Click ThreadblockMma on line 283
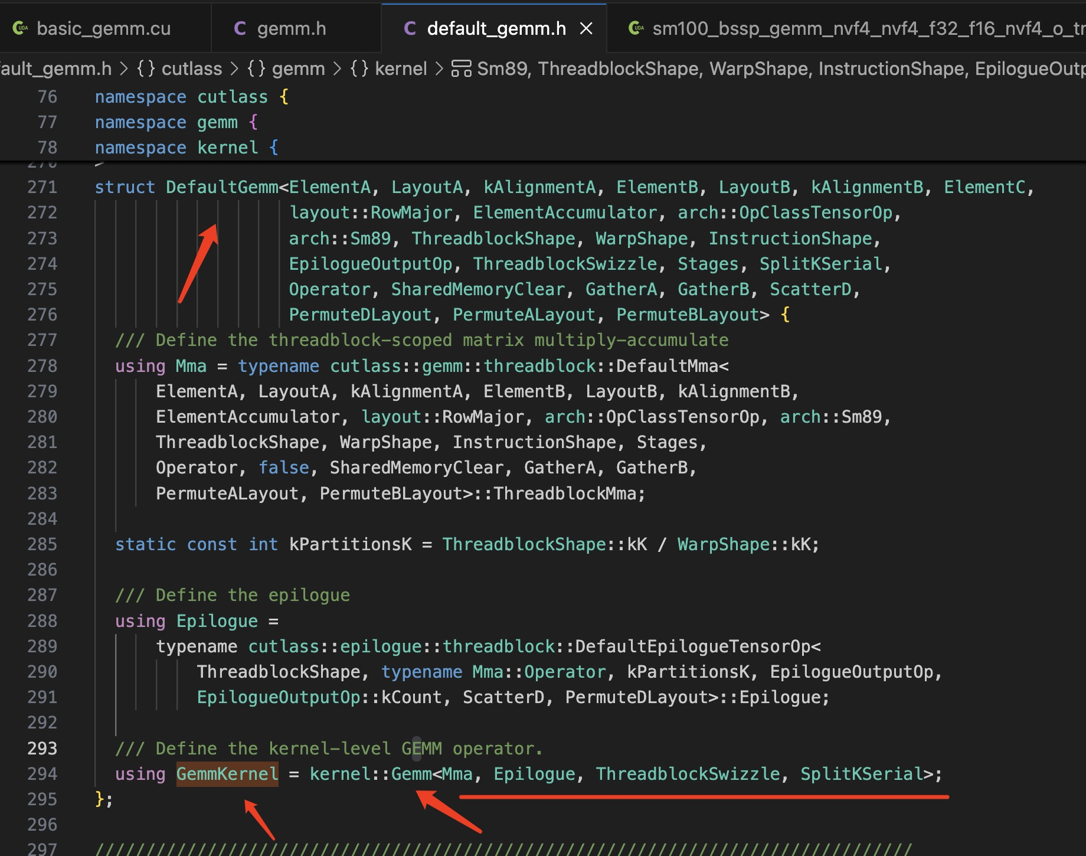 [x=565, y=494]
